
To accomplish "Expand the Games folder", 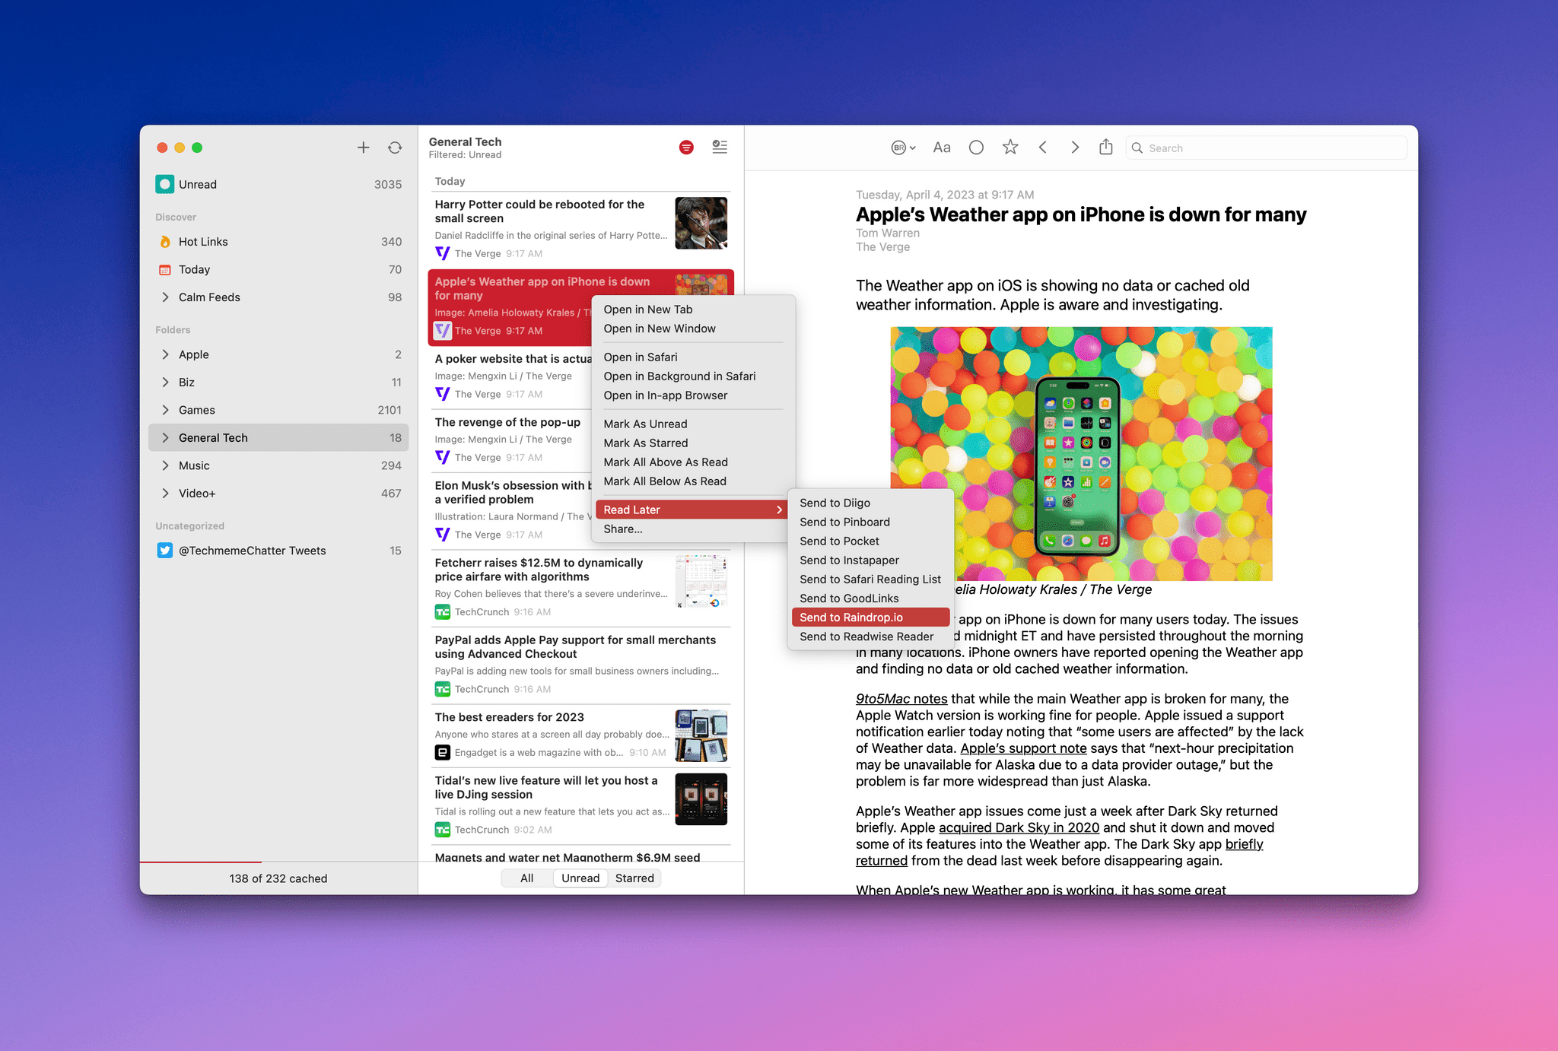I will click(165, 410).
